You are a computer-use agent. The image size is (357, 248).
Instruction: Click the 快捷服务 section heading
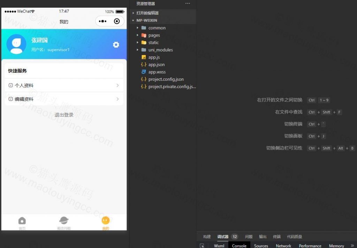[x=17, y=71]
